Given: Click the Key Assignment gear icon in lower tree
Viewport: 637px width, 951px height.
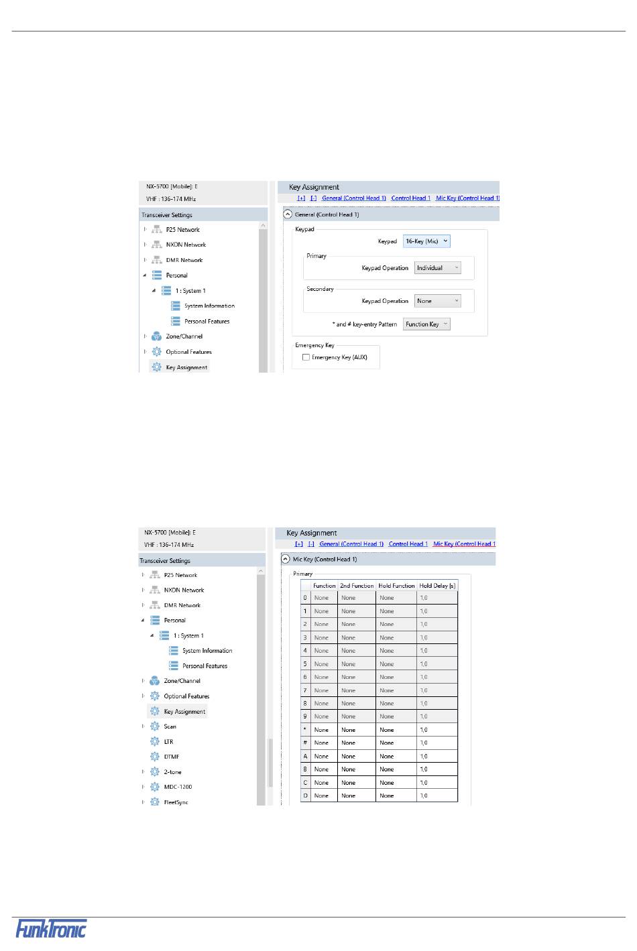Looking at the screenshot, I should coord(155,711).
